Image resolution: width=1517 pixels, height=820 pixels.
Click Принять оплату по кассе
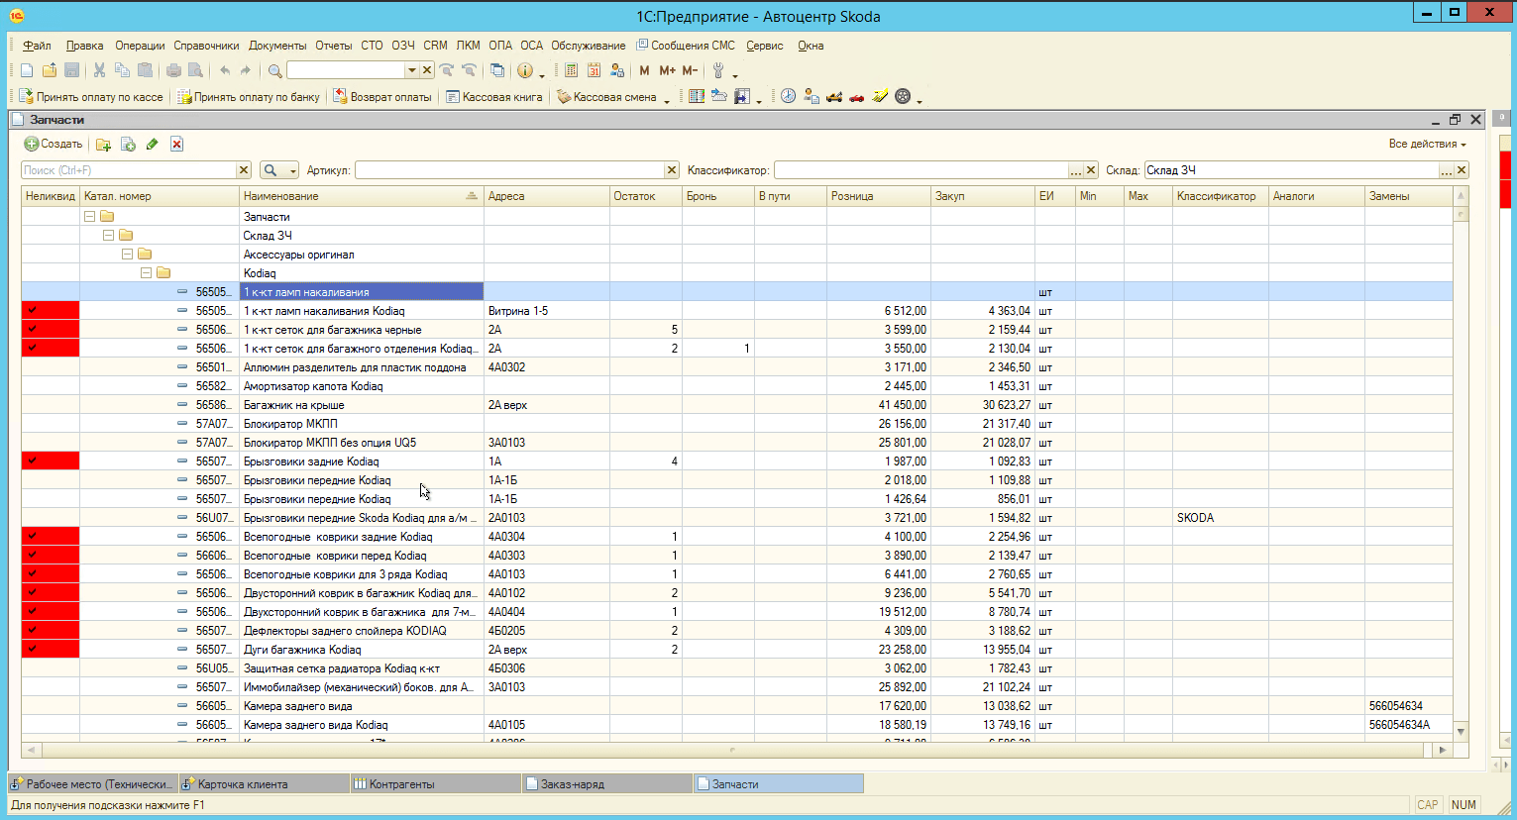click(x=91, y=97)
